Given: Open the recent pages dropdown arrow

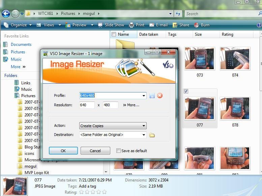Looking at the screenshot, I should (x=22, y=14).
